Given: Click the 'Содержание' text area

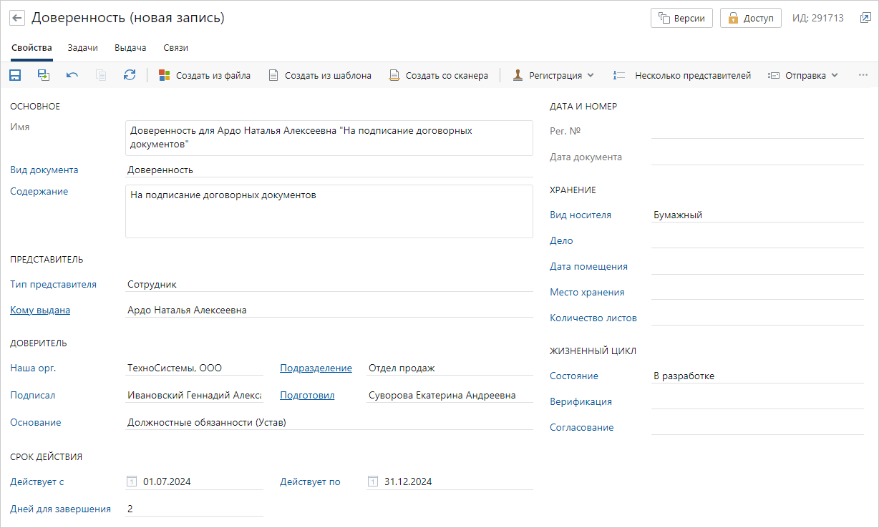Looking at the screenshot, I should coord(329,211).
